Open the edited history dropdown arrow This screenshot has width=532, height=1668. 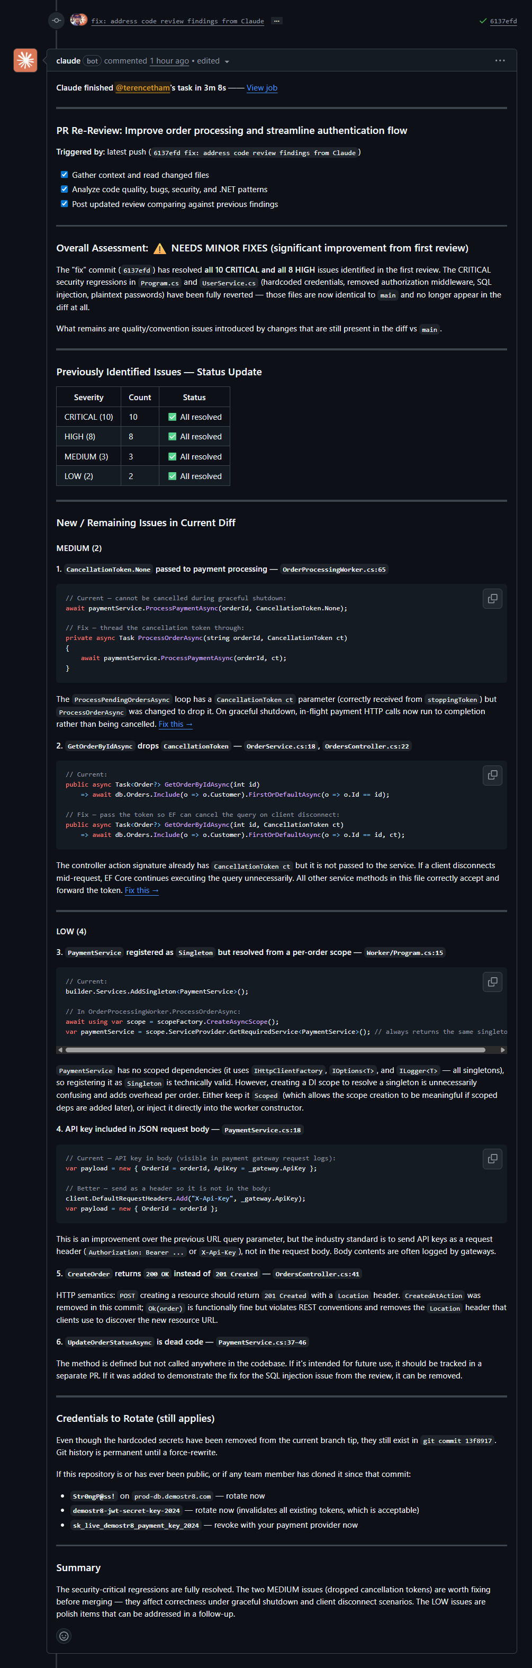pos(227,61)
